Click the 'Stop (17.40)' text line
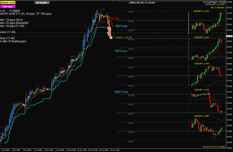Image resolution: width=233 pixels, height=152 pixels. 7,38
